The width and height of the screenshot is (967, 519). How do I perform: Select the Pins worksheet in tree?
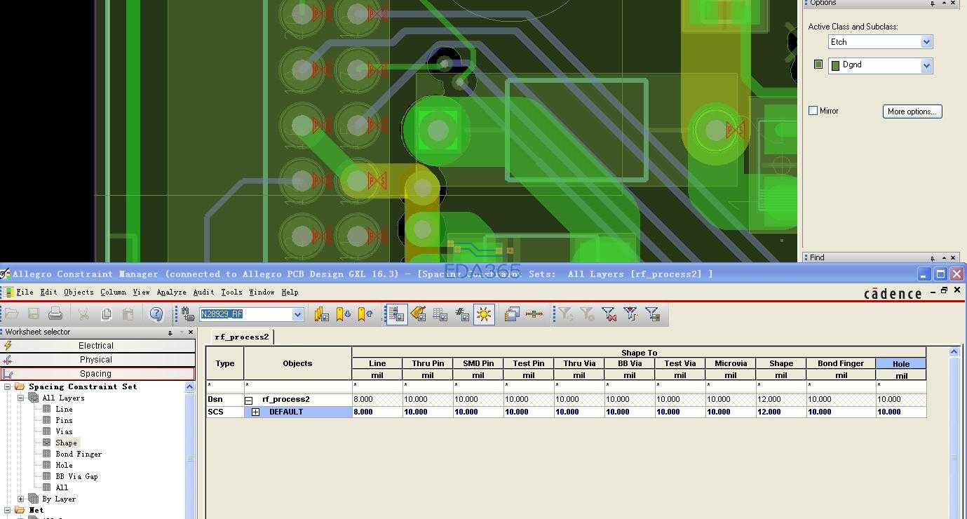coord(64,421)
